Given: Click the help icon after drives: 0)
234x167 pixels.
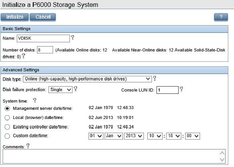Looking at the screenshot, I should tap(24, 56).
